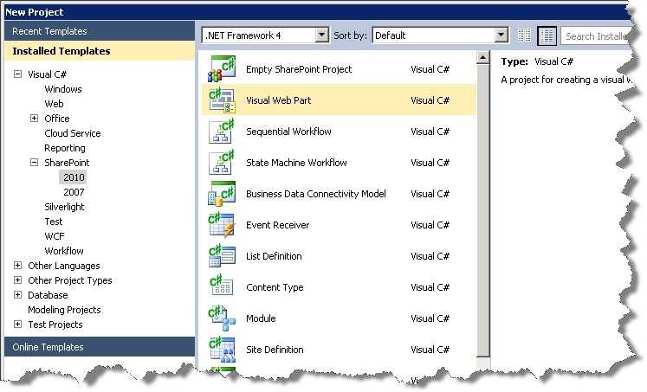Select the Content Type name

tap(275, 287)
